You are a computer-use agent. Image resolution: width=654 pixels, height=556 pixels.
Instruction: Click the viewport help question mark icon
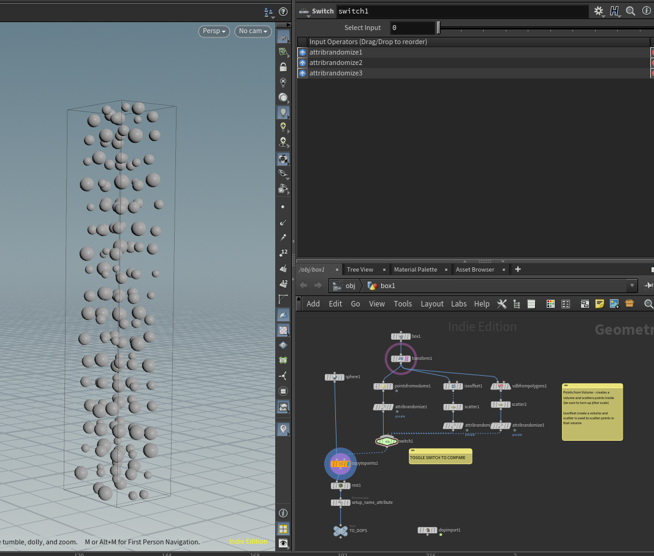[x=283, y=12]
